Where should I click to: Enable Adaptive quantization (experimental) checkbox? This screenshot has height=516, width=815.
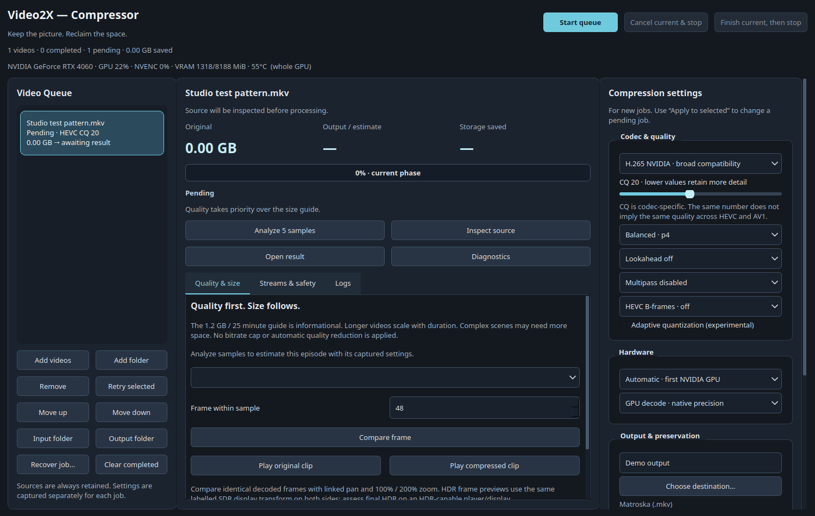pos(623,325)
